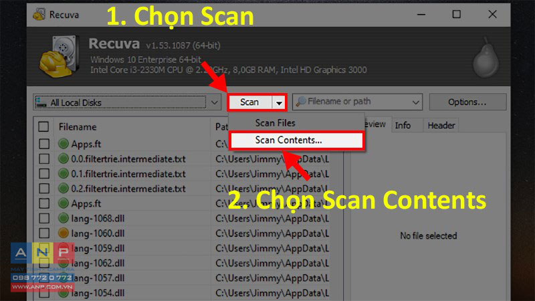Select file name 0.0.filtertrie.intermediate.txt

tap(128, 159)
